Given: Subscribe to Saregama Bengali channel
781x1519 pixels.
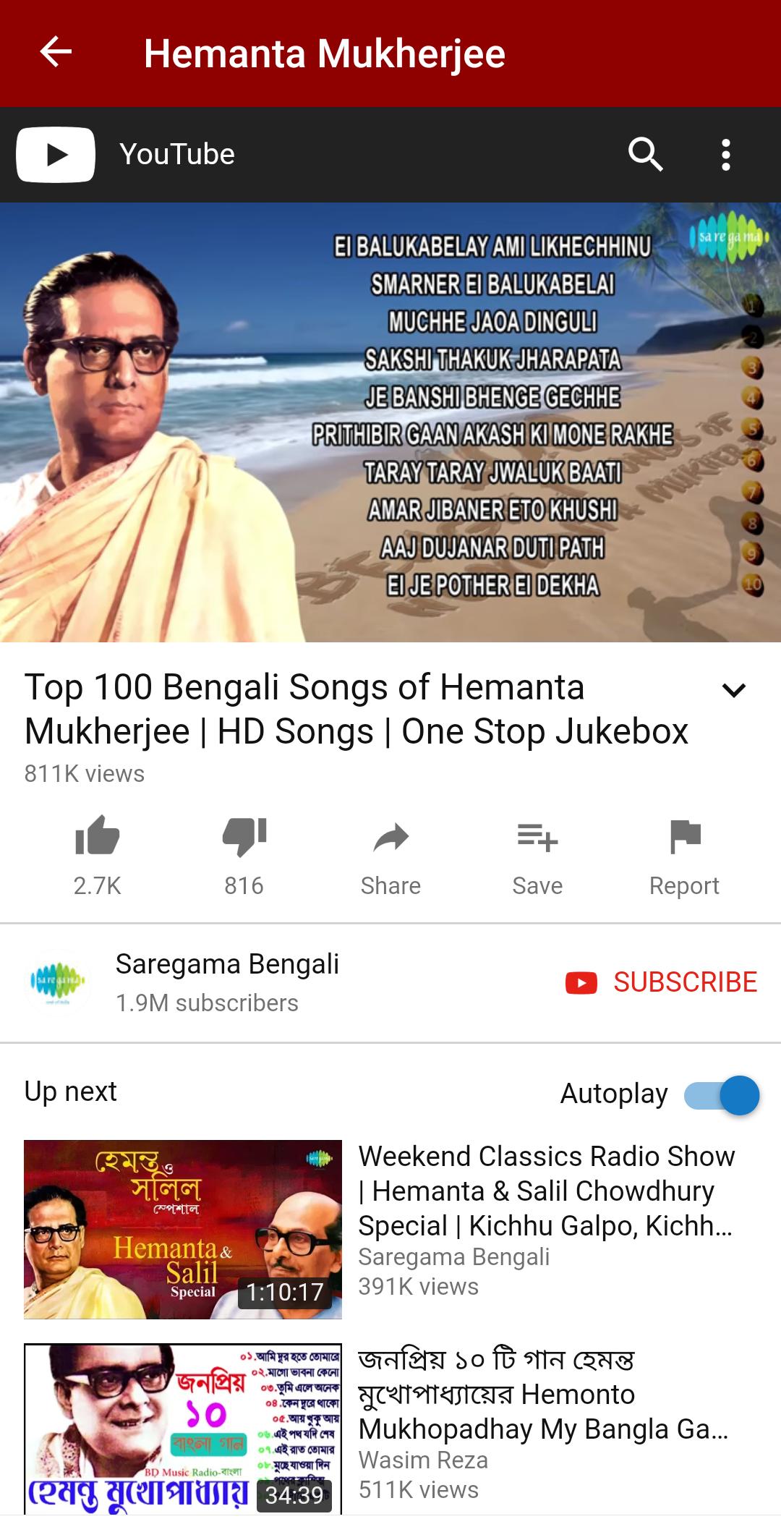Looking at the screenshot, I should pos(661,982).
